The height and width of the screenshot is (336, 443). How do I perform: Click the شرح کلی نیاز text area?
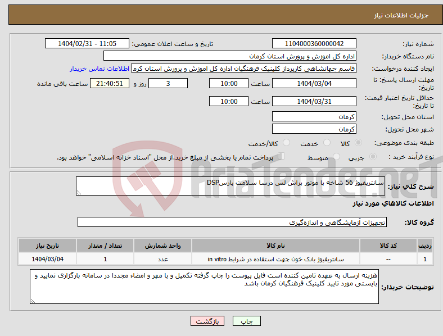coord(230,186)
